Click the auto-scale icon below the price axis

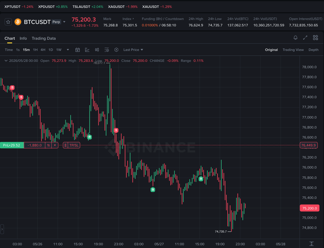point(312,244)
